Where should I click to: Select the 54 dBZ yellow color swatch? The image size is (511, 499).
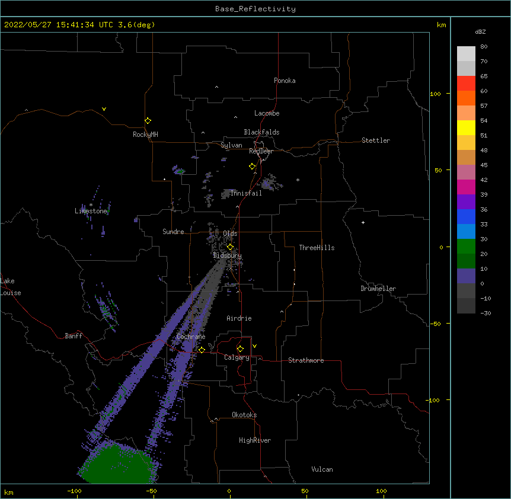click(x=466, y=127)
